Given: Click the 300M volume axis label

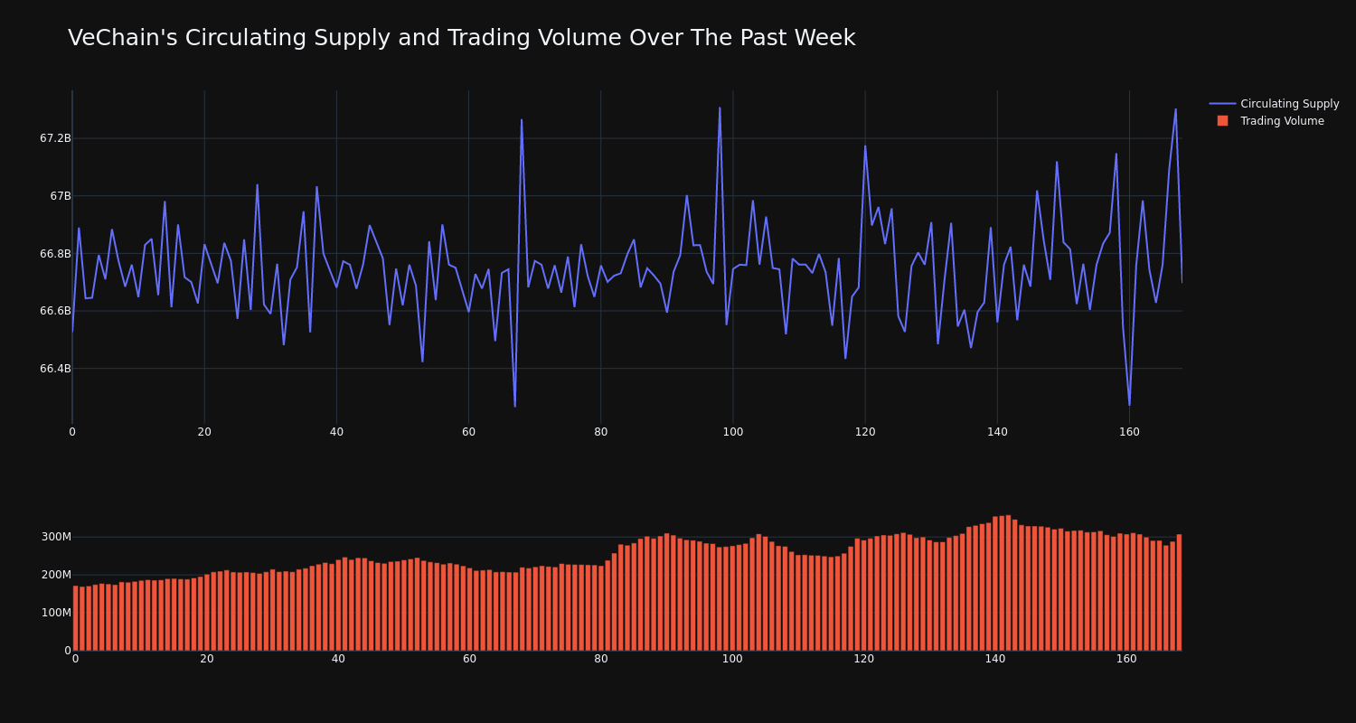Looking at the screenshot, I should pos(55,537).
